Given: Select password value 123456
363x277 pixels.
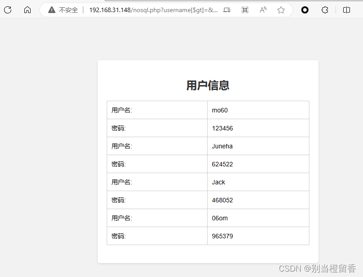Looking at the screenshot, I should [x=222, y=128].
